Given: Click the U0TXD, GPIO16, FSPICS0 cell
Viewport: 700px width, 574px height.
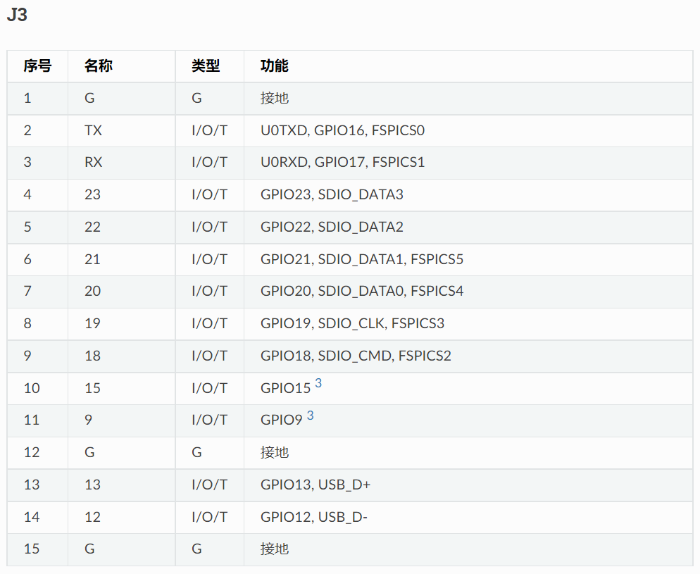Looking at the screenshot, I should click(468, 131).
